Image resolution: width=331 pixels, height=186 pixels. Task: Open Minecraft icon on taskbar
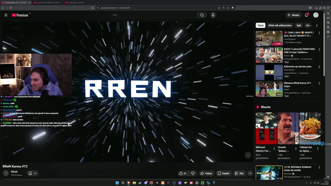(202, 183)
